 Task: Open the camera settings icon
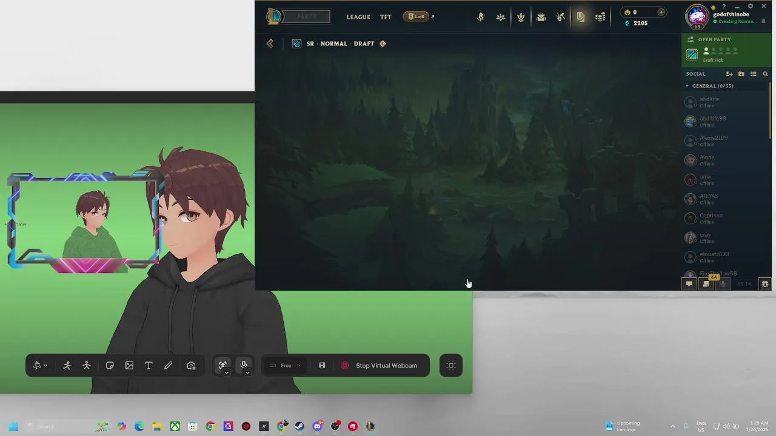(191, 365)
